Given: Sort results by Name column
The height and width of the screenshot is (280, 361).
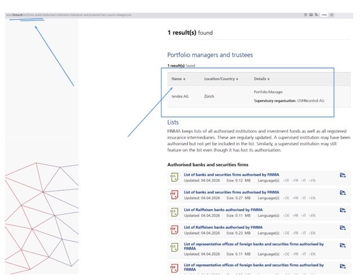Looking at the screenshot, I should pyautogui.click(x=178, y=79).
